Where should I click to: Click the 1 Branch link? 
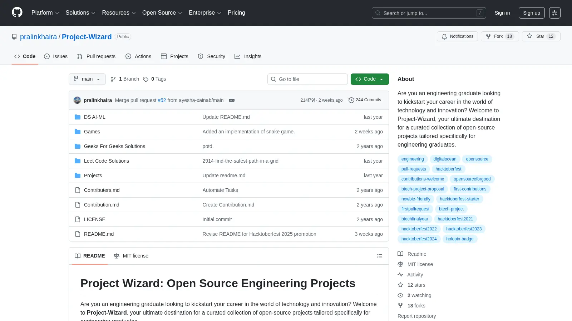125,79
